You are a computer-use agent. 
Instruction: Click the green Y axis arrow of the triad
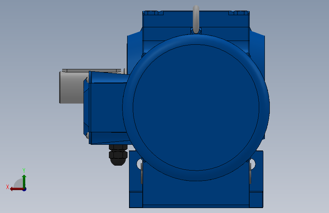click(x=24, y=181)
